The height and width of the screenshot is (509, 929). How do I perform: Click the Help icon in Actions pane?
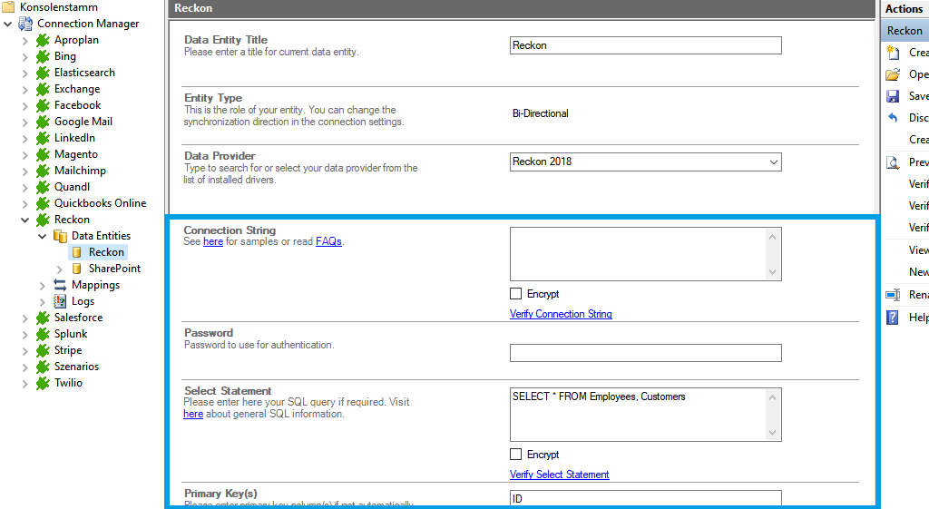893,318
